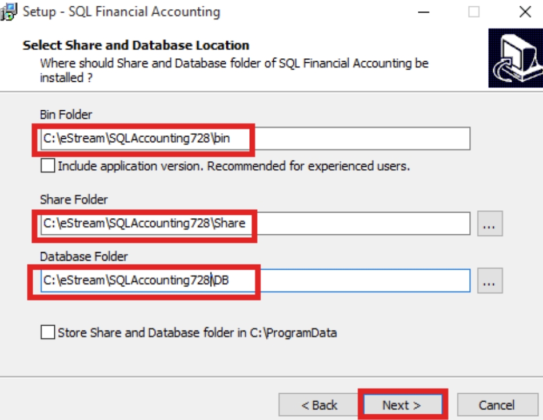This screenshot has height=420, width=543.
Task: Enable Include application version checkbox
Action: 49,166
